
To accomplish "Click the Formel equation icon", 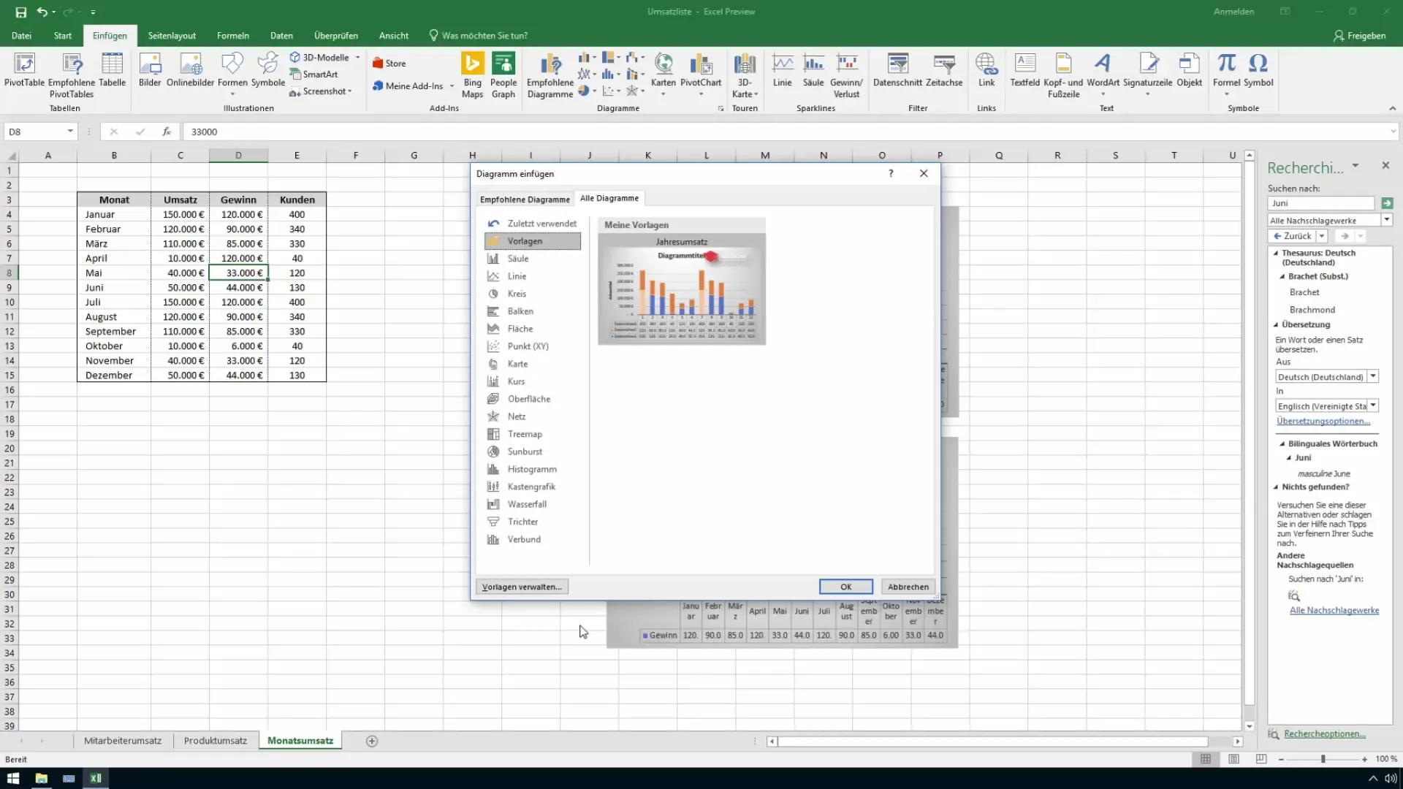I will 1226,73.
